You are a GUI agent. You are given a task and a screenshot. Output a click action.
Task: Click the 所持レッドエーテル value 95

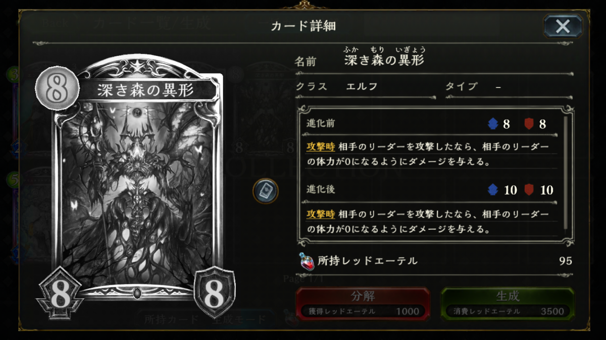[x=566, y=261]
